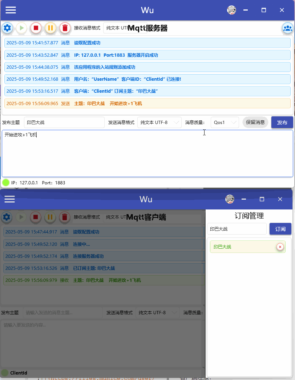Open the client window settings gear

pyautogui.click(x=6, y=217)
